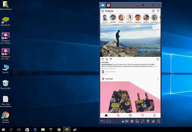The width and height of the screenshot is (192, 132).
Task: Open BlueStacks set location pin tool
Action: point(148,121)
